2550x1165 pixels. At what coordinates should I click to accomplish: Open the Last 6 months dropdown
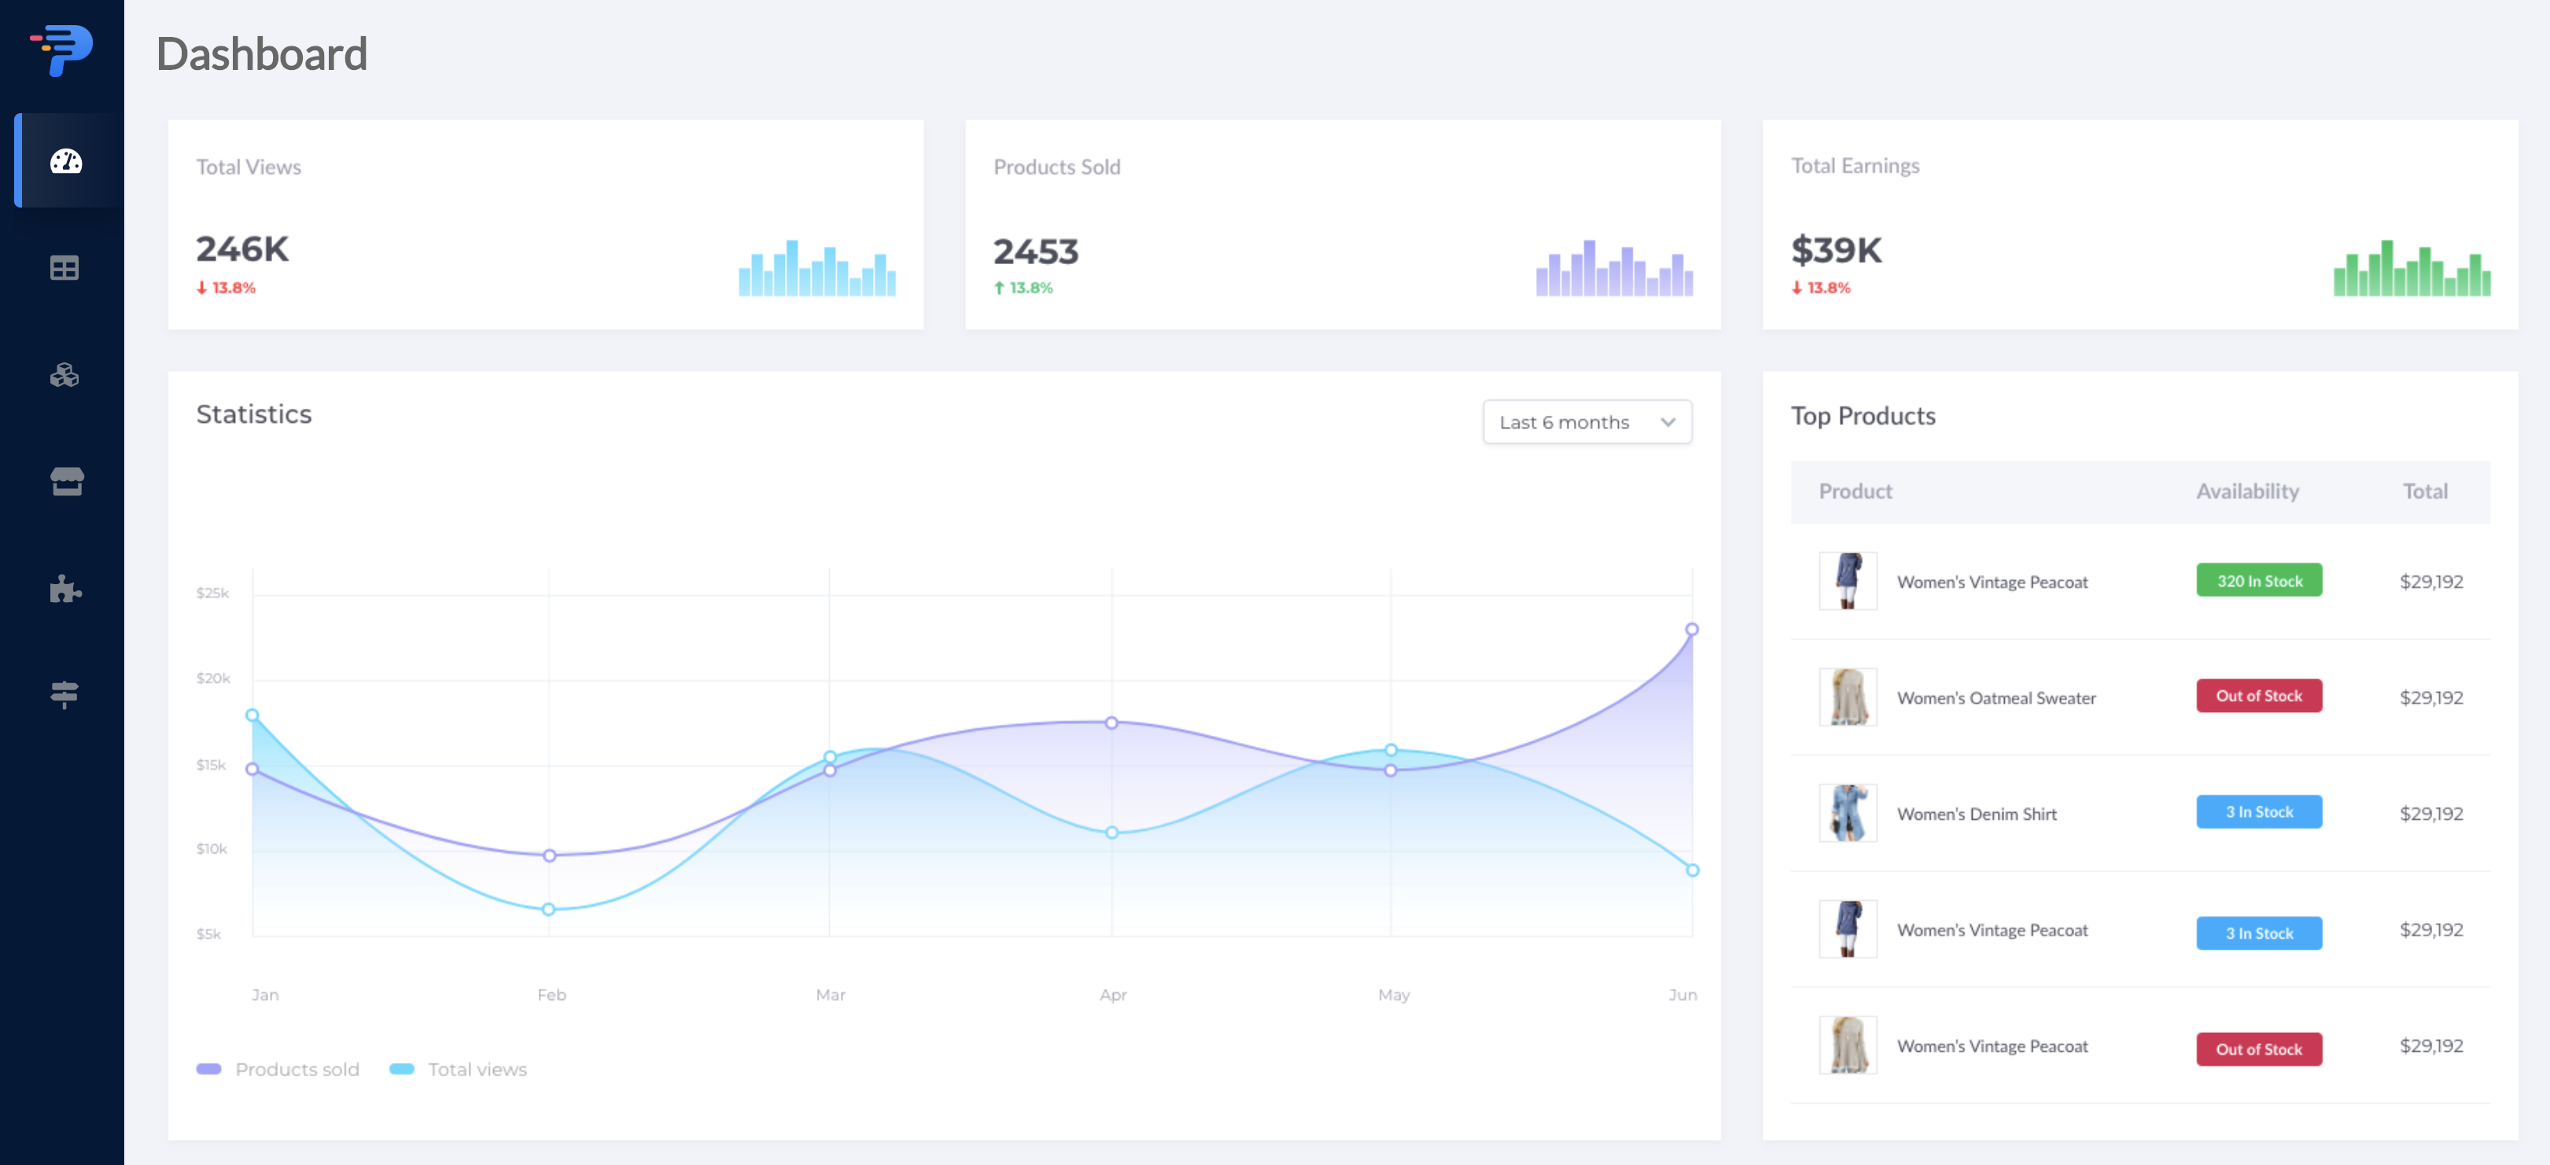(1586, 421)
